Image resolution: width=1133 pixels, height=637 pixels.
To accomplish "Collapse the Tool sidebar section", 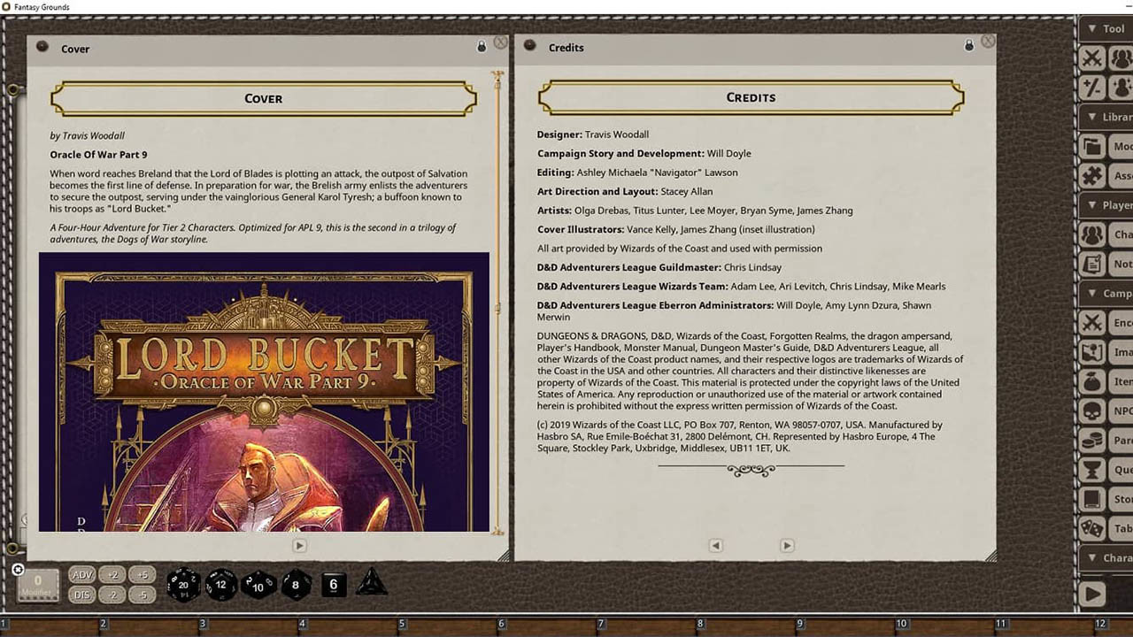I will click(1091, 28).
